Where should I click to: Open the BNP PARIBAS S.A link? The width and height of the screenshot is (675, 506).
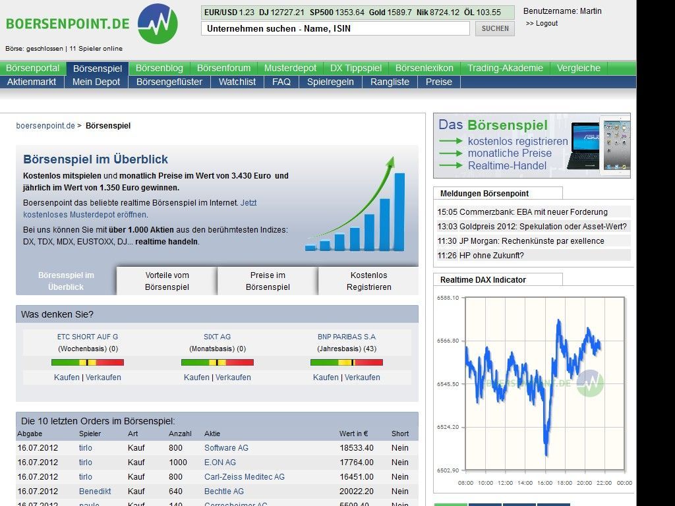(x=347, y=337)
